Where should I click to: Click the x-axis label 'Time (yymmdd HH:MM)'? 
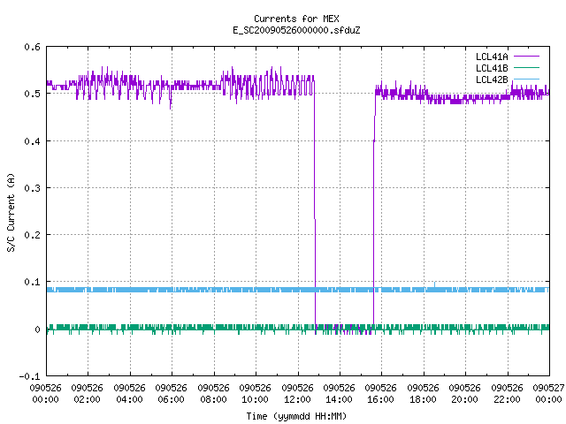pyautogui.click(x=296, y=416)
